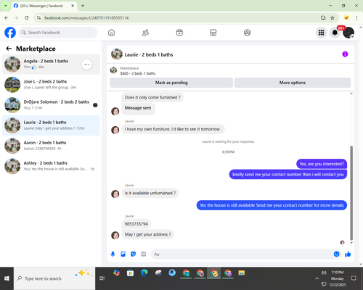Open the browser tab search dropdown
Viewport: 363px width, 290px height.
pos(6,6)
